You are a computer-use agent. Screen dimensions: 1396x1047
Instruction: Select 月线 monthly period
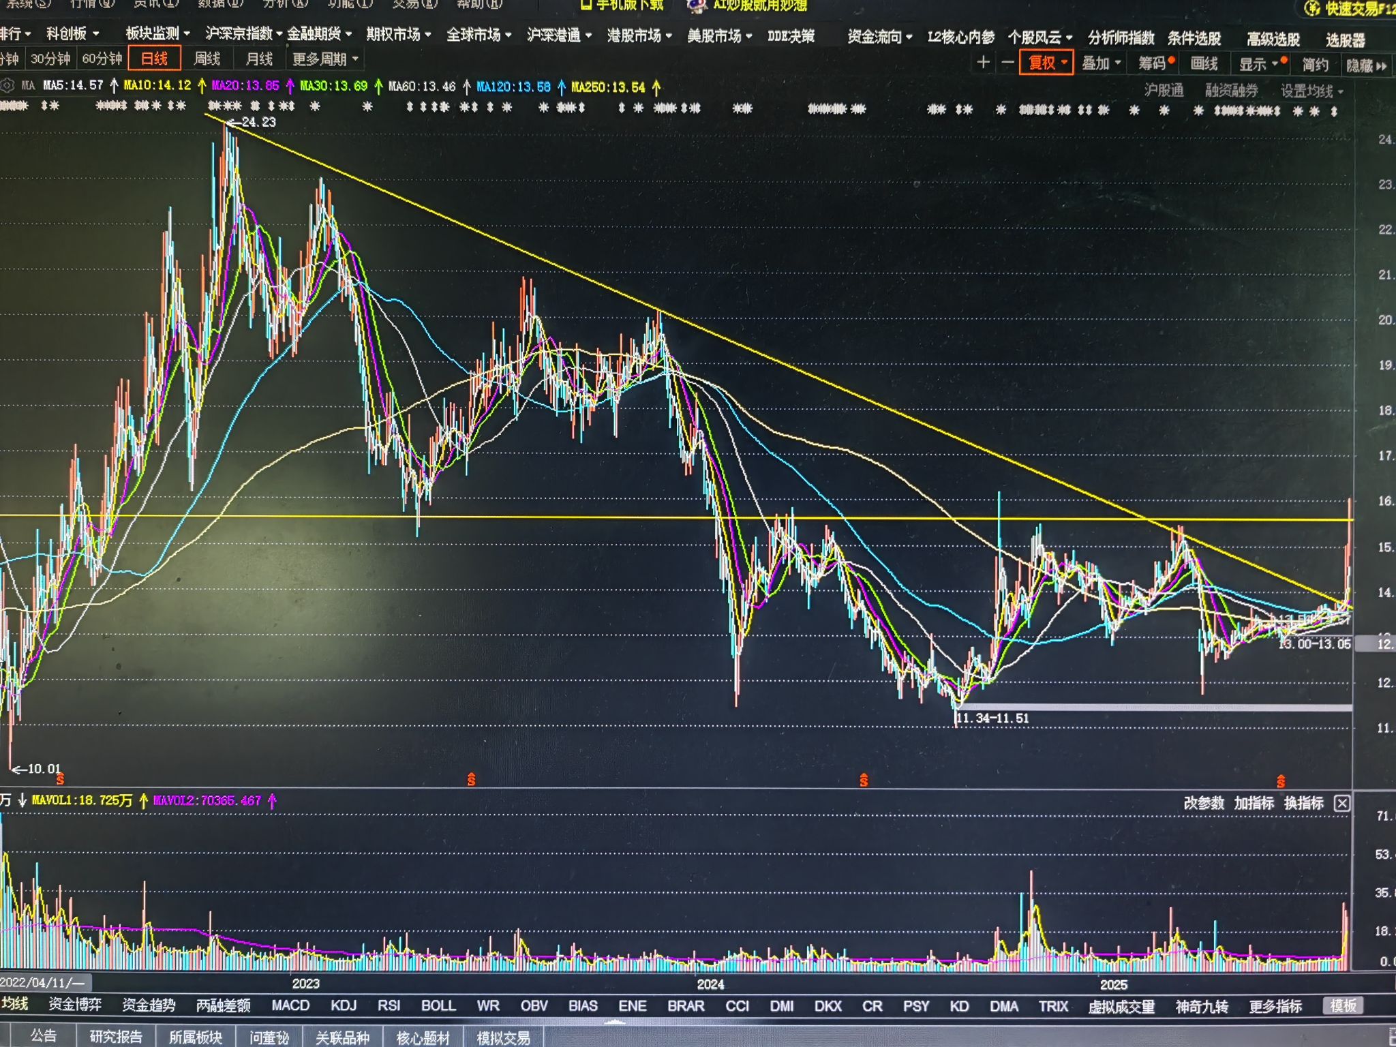(259, 59)
